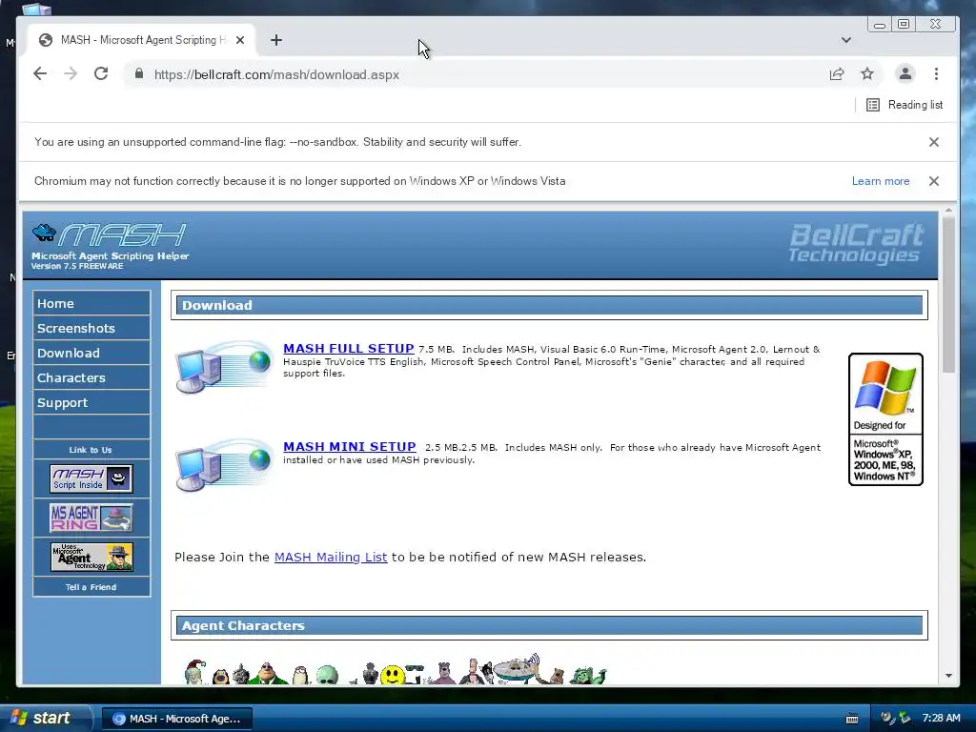
Task: Click the green dragon character
Action: [x=587, y=676]
